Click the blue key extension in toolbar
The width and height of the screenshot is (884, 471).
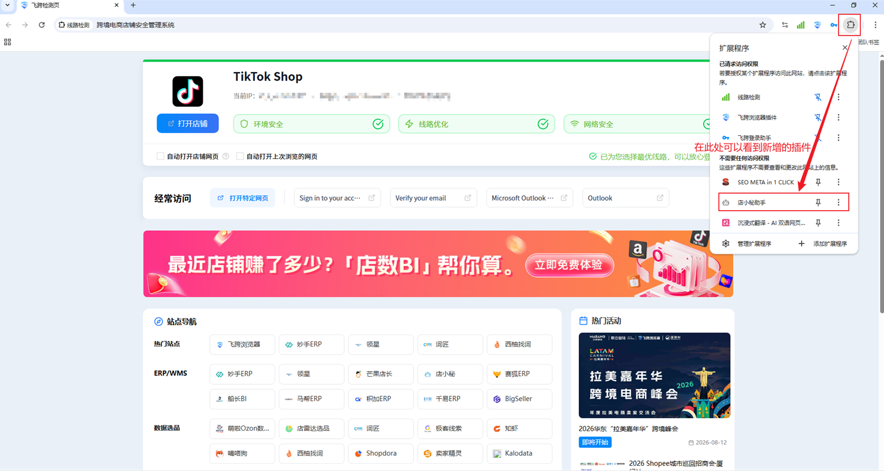(x=833, y=25)
